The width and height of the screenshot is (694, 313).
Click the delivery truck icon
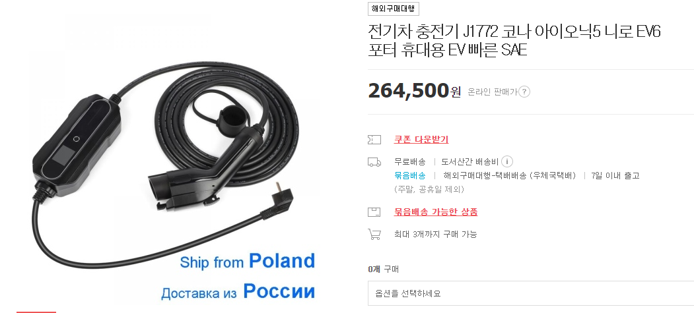tap(374, 162)
